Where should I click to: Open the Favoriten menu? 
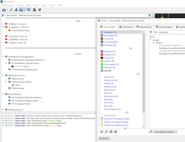pos(20,5)
